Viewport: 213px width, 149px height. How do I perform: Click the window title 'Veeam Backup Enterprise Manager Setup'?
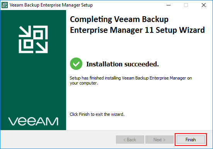point(51,5)
